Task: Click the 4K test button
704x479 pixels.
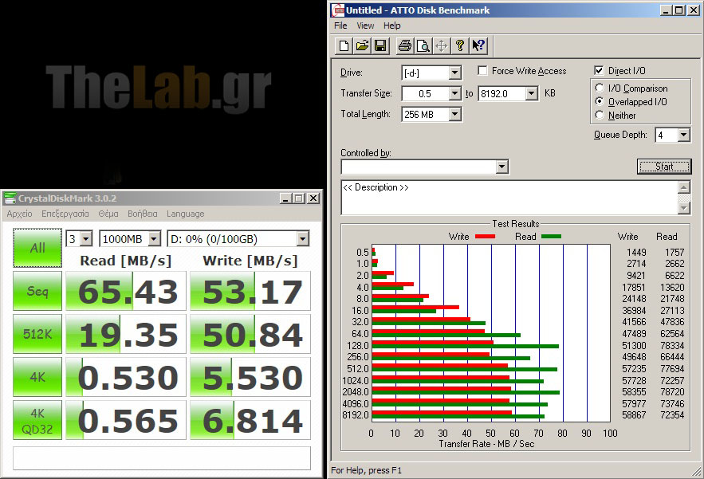Action: pyautogui.click(x=37, y=377)
